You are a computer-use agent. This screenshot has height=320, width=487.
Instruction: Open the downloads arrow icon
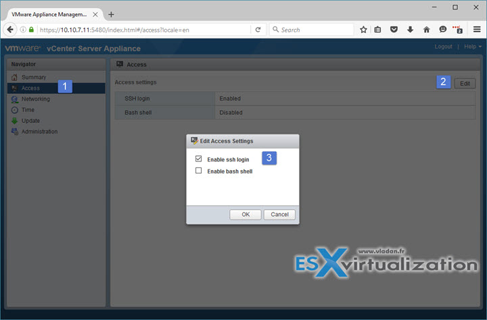pyautogui.click(x=410, y=30)
